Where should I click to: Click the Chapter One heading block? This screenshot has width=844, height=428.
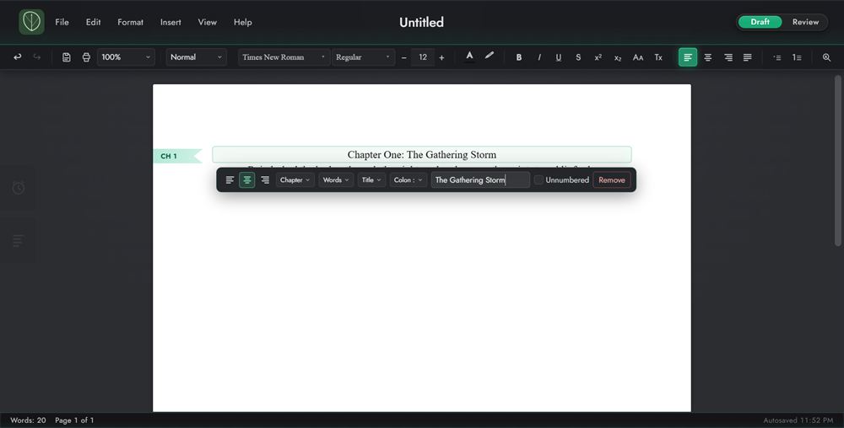tap(422, 155)
